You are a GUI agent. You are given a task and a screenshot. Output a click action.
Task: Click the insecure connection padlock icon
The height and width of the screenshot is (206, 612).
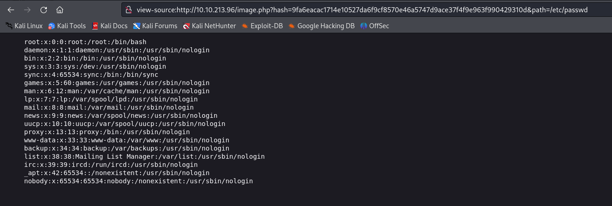tap(129, 10)
